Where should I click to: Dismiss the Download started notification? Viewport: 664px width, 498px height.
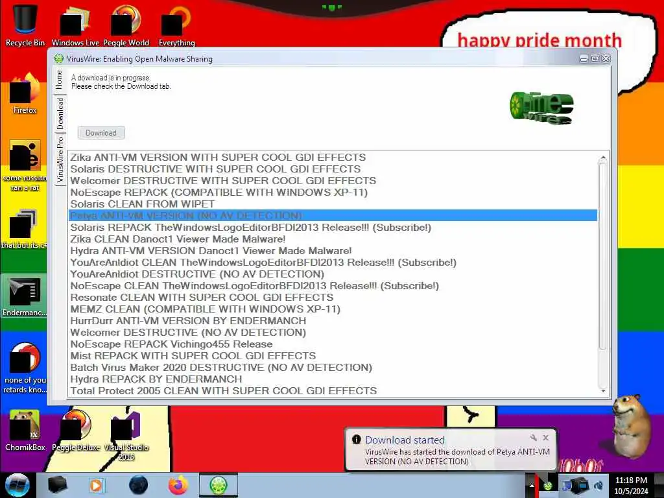pyautogui.click(x=546, y=438)
